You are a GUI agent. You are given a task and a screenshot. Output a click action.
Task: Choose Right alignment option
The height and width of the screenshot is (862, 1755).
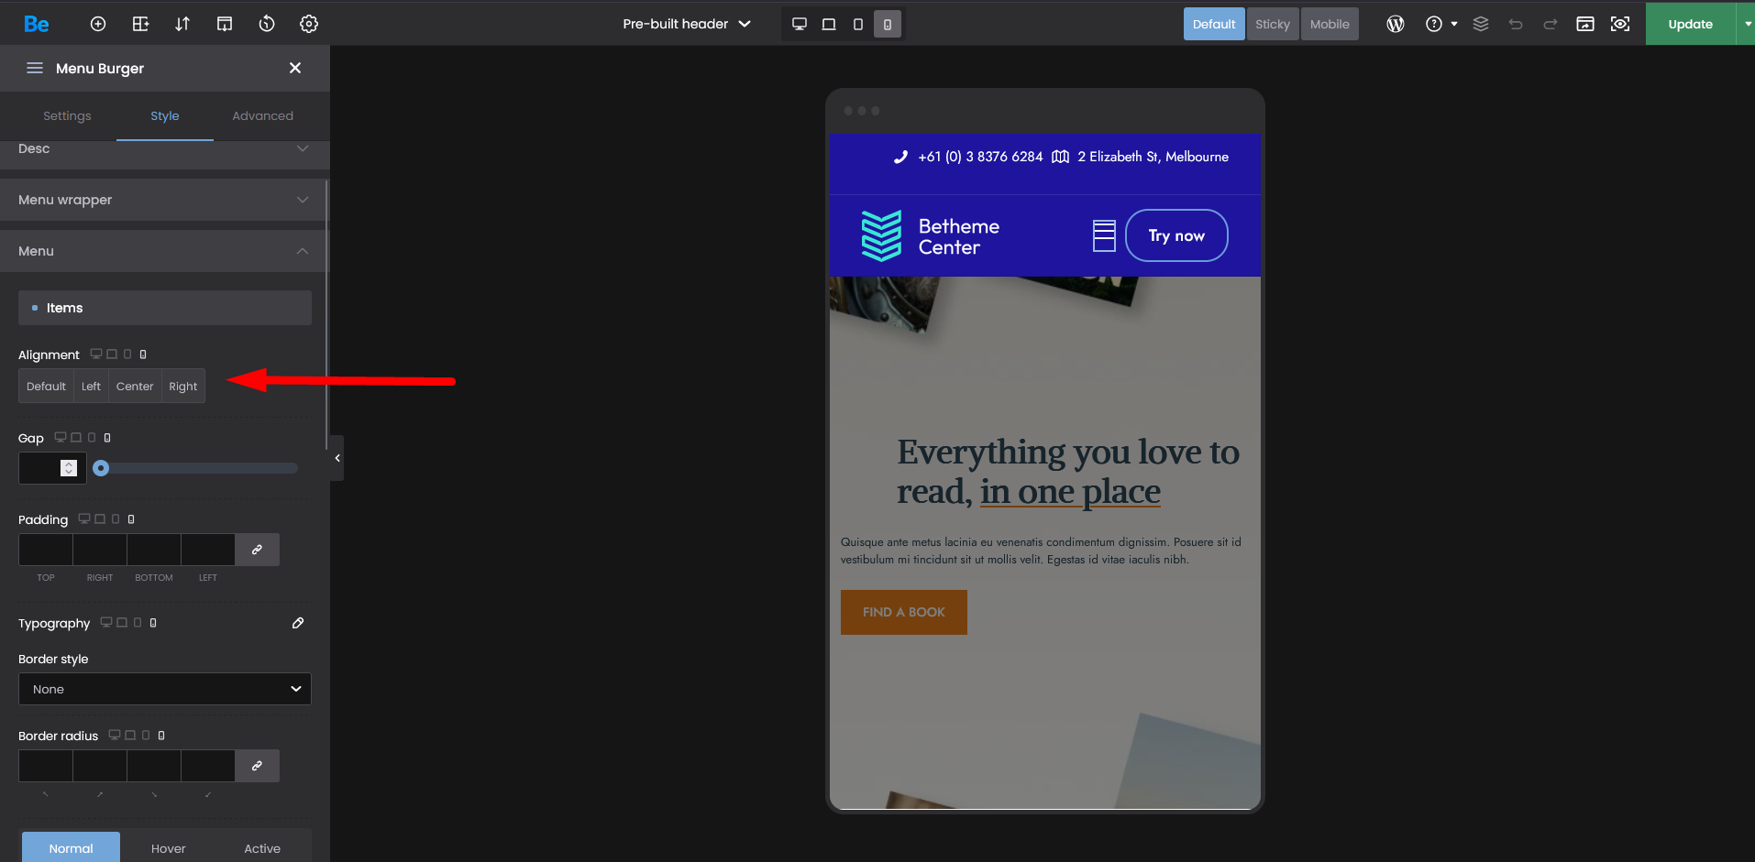[183, 387]
